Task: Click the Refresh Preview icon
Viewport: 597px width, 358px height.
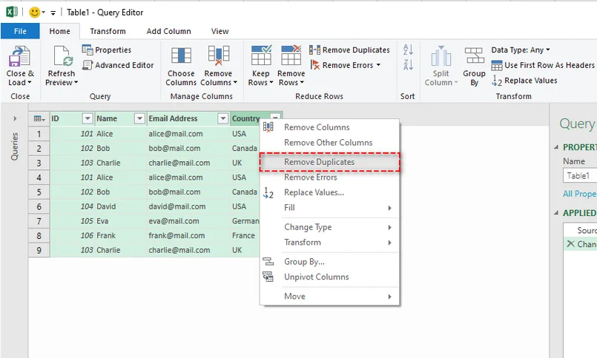Action: click(62, 55)
